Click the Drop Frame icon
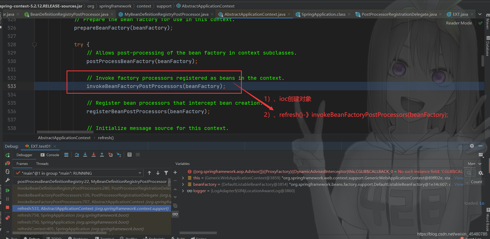This screenshot has height=239, width=490. coord(110,155)
